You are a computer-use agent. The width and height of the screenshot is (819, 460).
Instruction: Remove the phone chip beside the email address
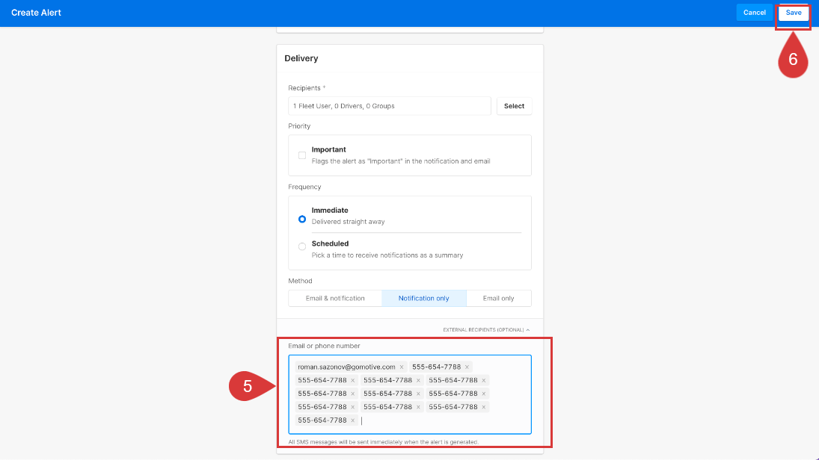pyautogui.click(x=467, y=367)
